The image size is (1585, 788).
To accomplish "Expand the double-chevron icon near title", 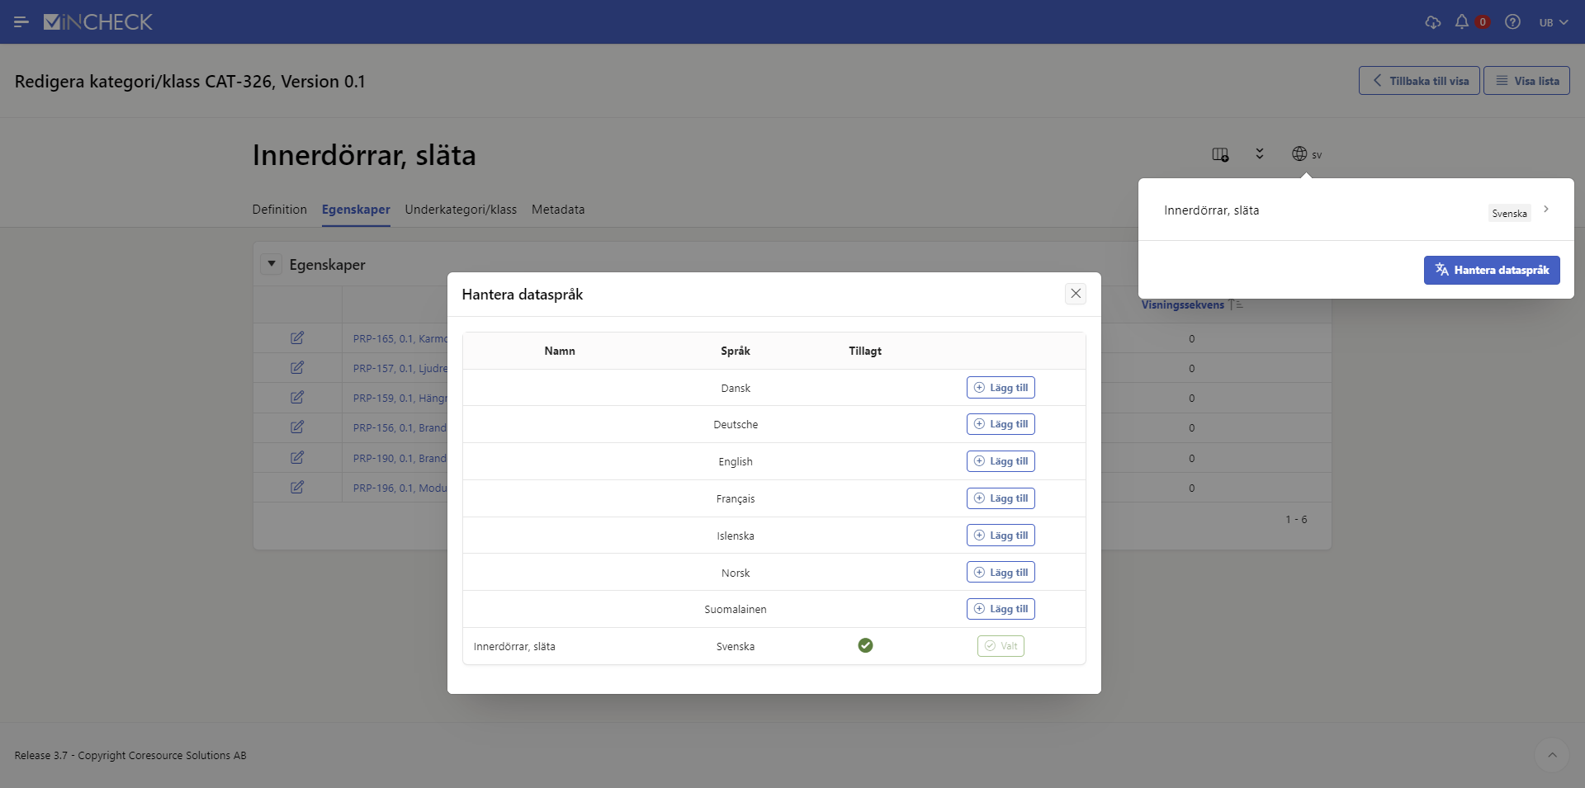I will [x=1260, y=154].
